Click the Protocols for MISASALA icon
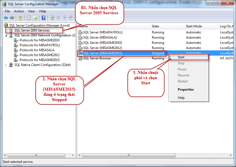This screenshot has width=236, height=167. tap(16, 50)
